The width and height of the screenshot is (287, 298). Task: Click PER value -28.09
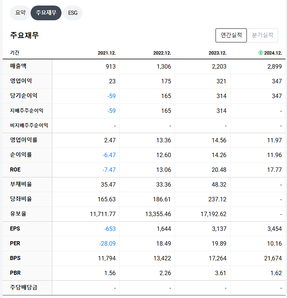click(x=107, y=244)
